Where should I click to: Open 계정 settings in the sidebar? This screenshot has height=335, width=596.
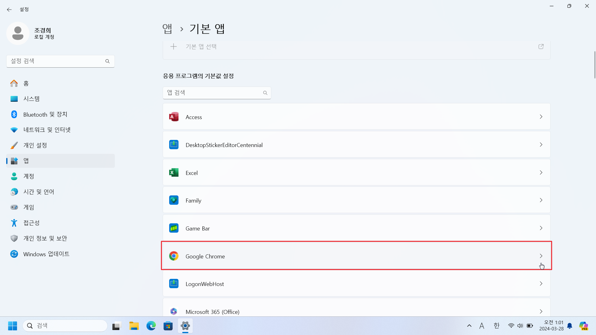pyautogui.click(x=61, y=176)
